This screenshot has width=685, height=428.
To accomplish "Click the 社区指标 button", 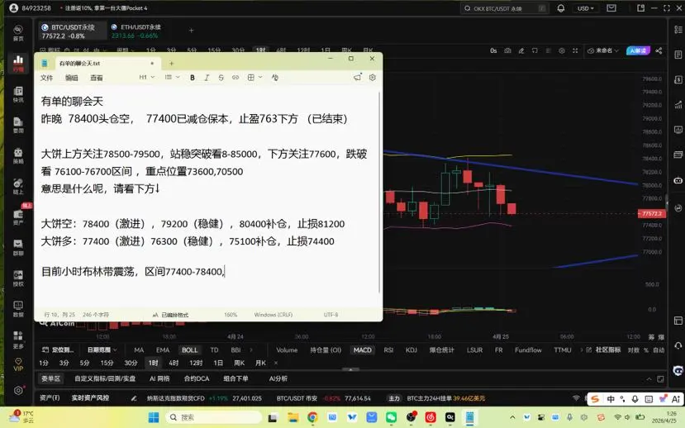I will point(604,350).
